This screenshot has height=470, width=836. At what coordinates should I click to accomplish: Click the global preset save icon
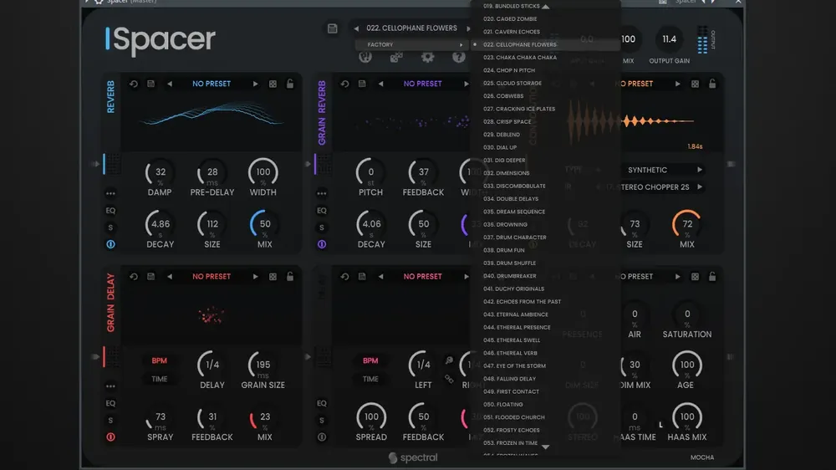pos(332,28)
